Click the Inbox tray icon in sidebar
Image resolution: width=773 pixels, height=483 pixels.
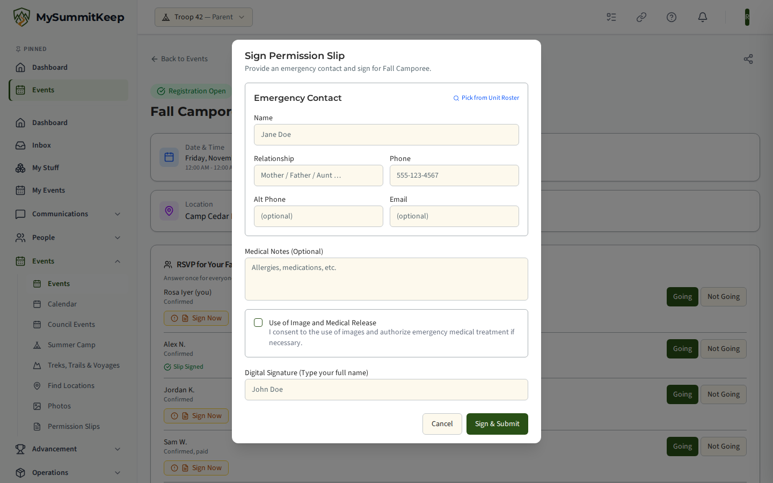point(20,145)
